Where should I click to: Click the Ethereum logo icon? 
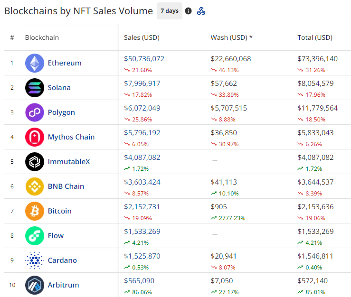pyautogui.click(x=35, y=63)
